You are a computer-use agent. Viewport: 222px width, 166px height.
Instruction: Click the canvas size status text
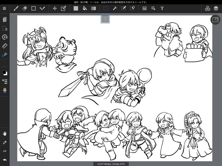(x=111, y=164)
